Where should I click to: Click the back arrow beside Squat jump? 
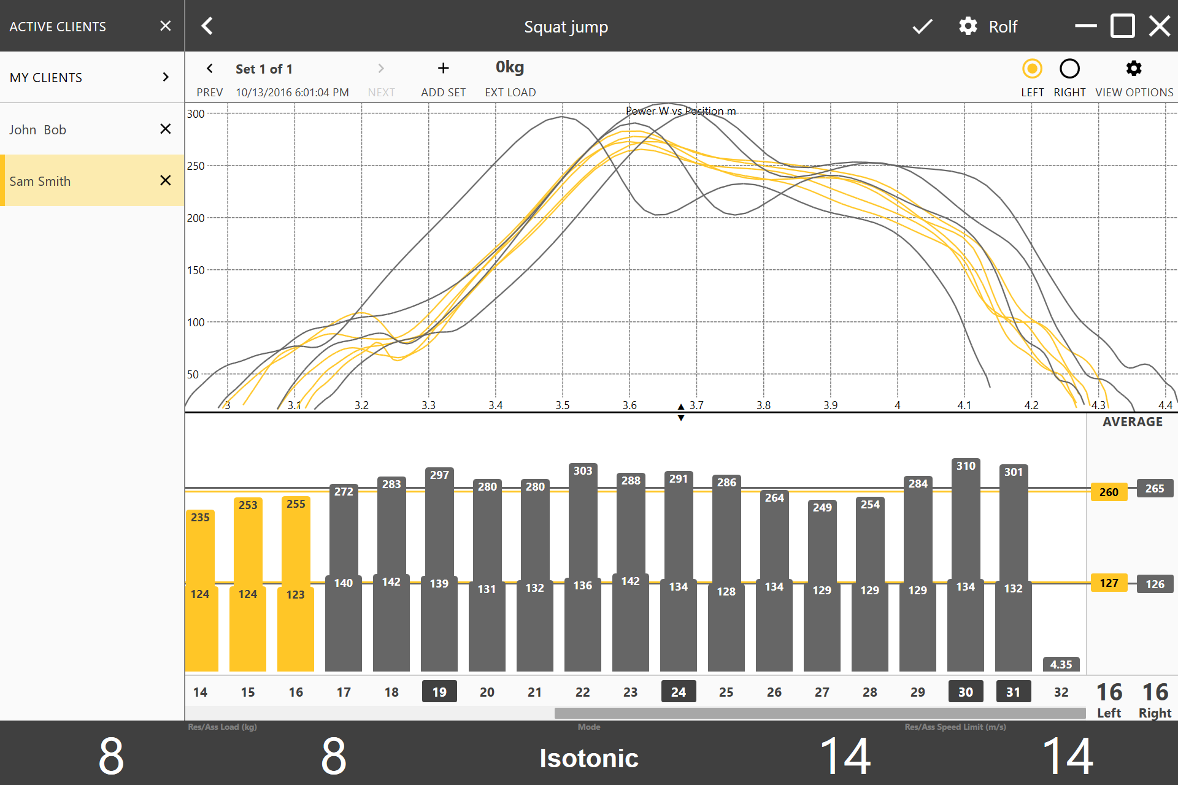(207, 26)
